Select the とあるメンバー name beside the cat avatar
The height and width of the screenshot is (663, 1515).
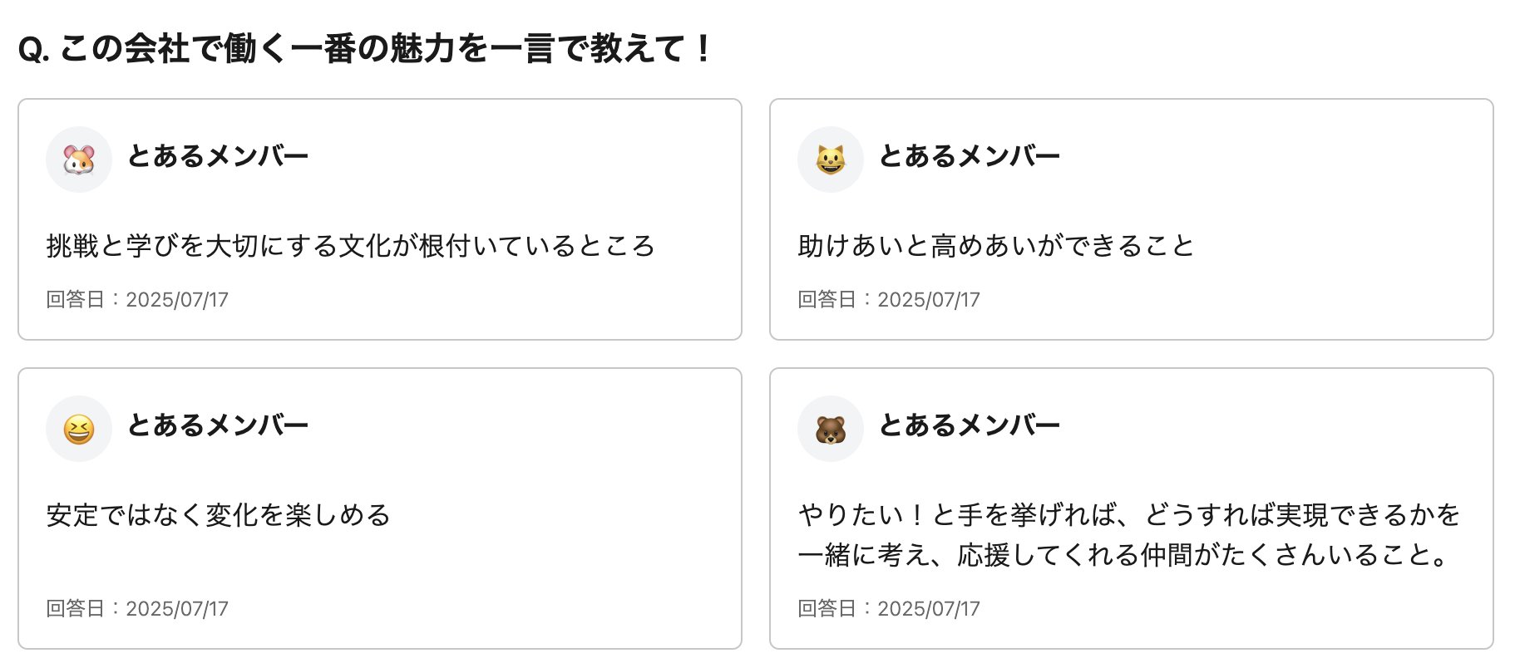(x=970, y=156)
